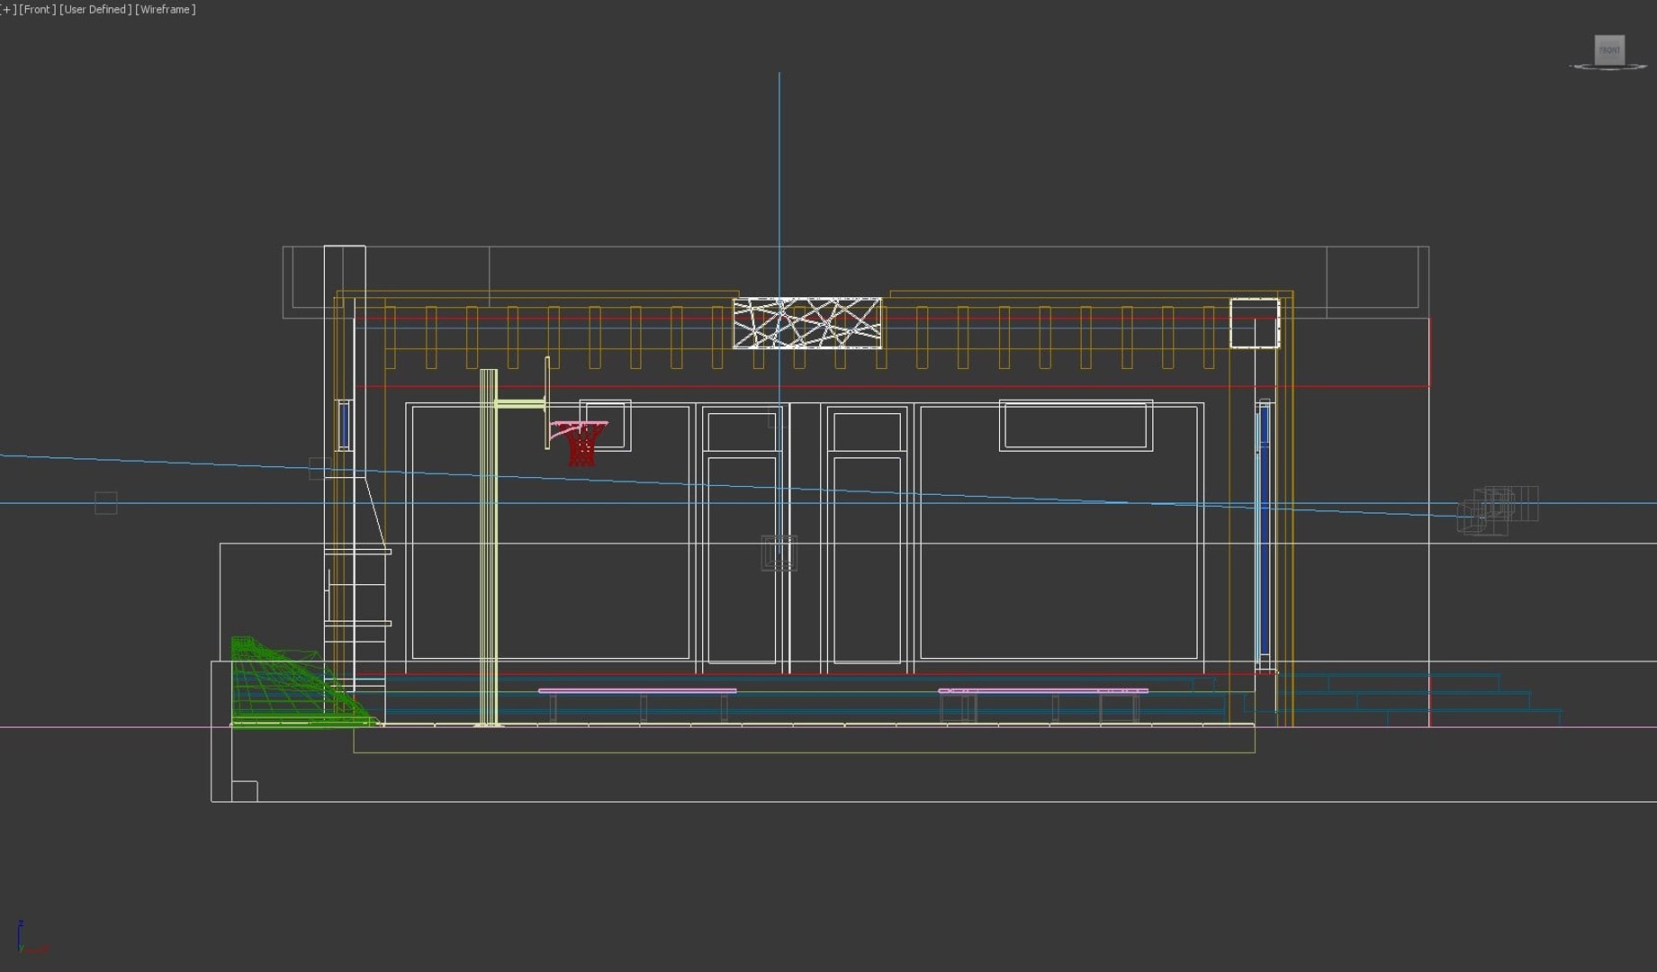Select the red basketball net object
Screen dimensions: 1657x972
[x=582, y=445]
